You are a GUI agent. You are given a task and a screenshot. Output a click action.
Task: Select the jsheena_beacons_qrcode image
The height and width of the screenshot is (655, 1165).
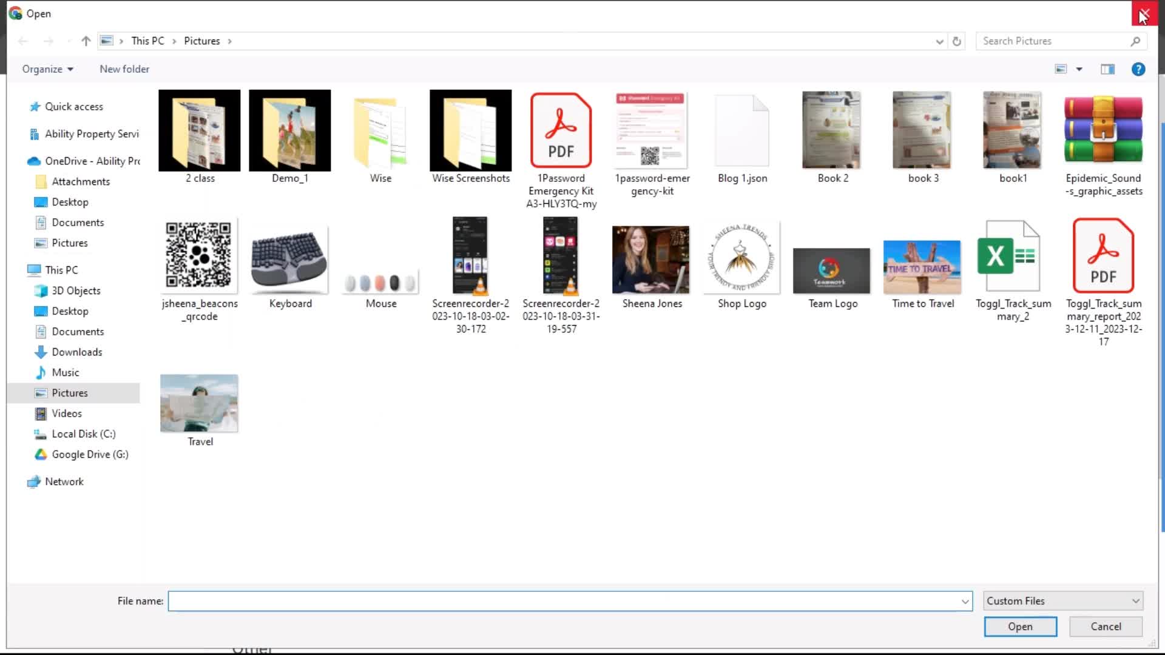pyautogui.click(x=200, y=270)
